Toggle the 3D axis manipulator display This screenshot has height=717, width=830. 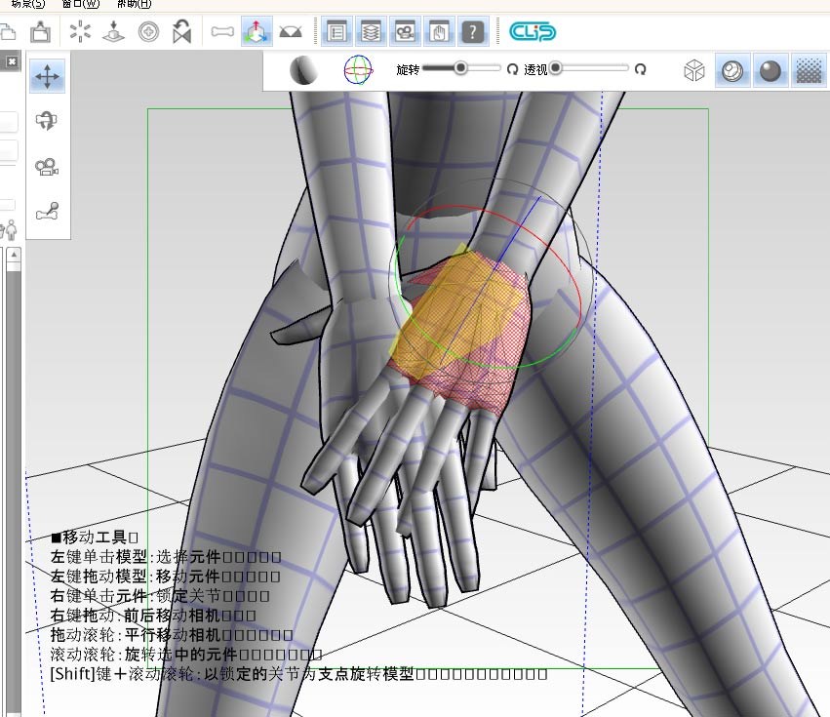click(x=257, y=32)
